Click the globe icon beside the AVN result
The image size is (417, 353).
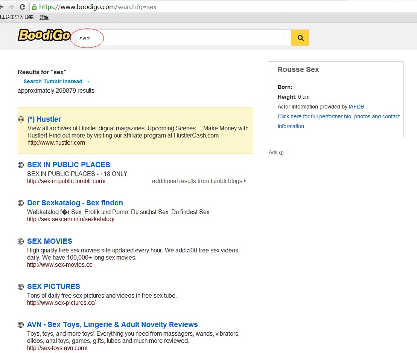[x=21, y=325]
